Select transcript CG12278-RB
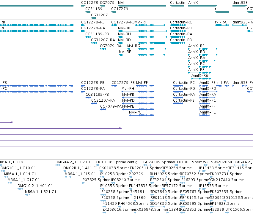The image size is (253, 214). (93, 22)
